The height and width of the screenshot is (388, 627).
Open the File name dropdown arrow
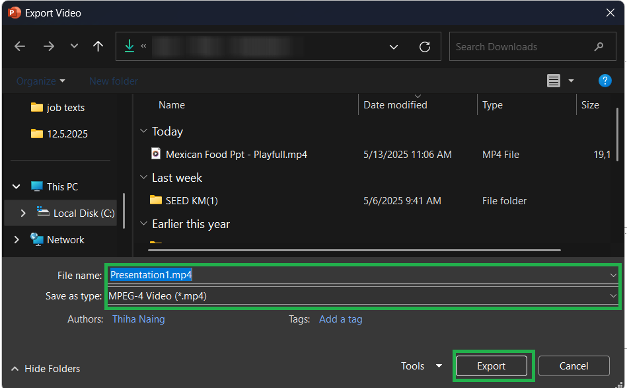(613, 275)
